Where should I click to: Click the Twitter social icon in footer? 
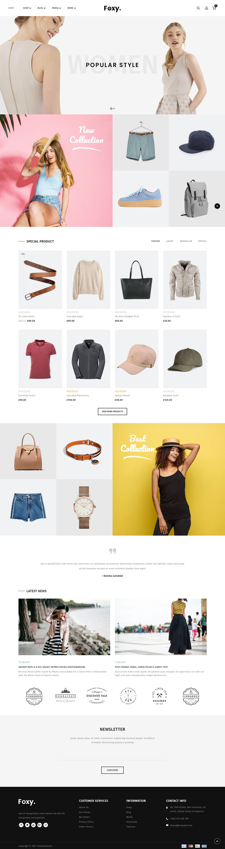coord(27,825)
